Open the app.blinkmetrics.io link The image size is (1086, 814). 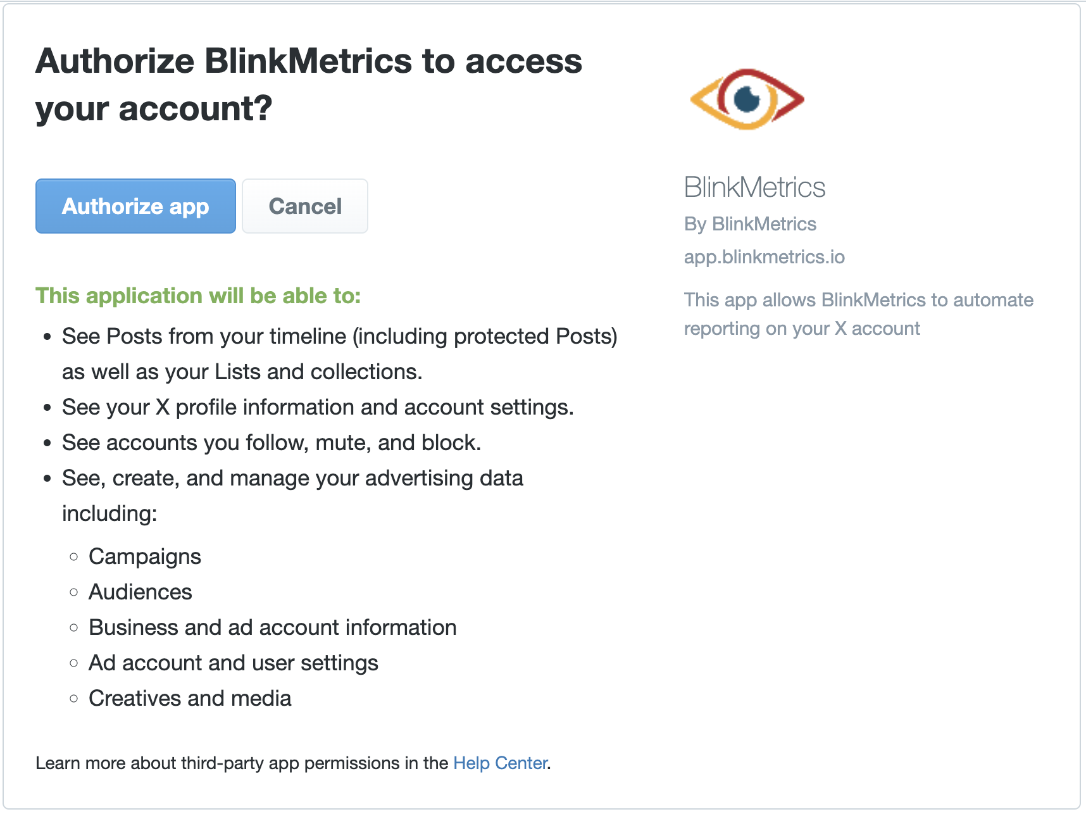[764, 256]
